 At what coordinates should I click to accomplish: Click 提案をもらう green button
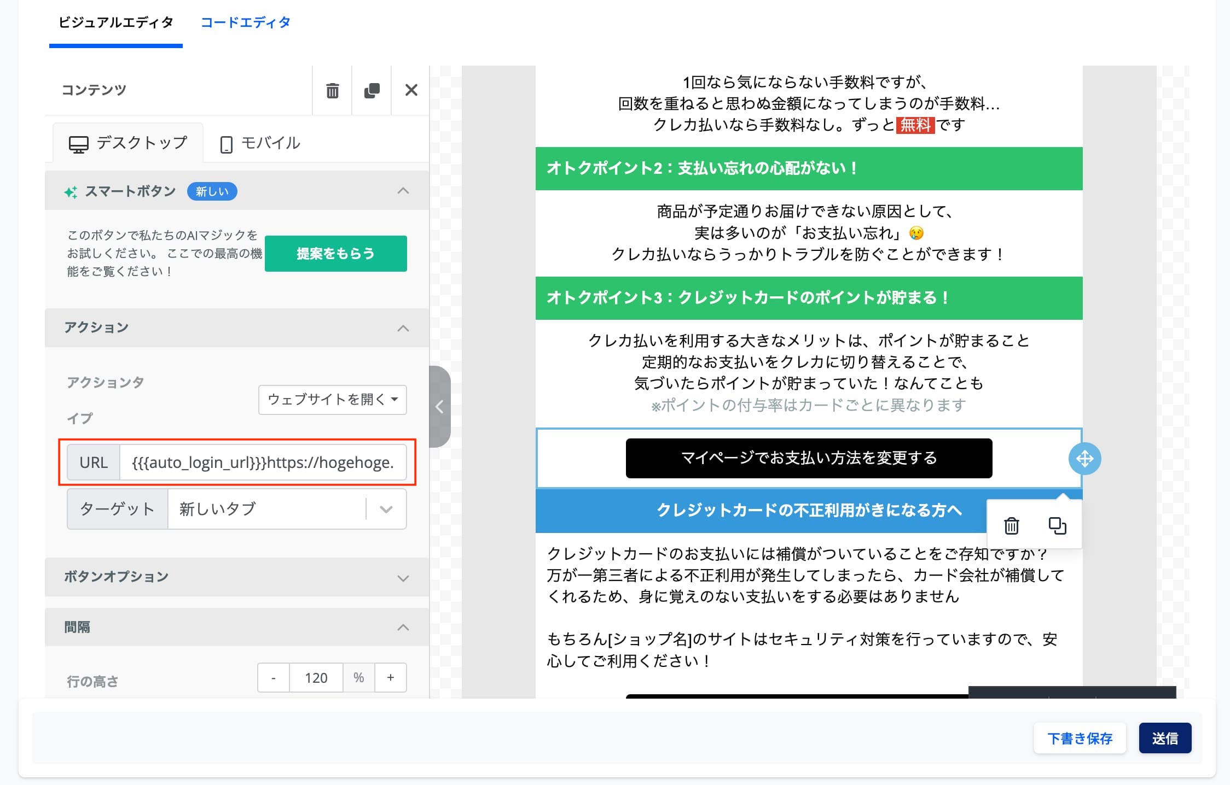click(335, 254)
